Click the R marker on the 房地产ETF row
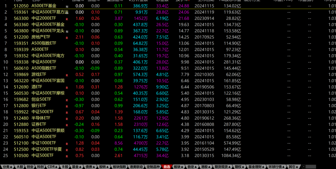This screenshot has width=336, height=169. coord(67,38)
